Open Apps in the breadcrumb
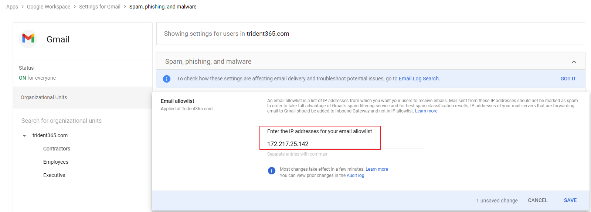 (x=12, y=7)
